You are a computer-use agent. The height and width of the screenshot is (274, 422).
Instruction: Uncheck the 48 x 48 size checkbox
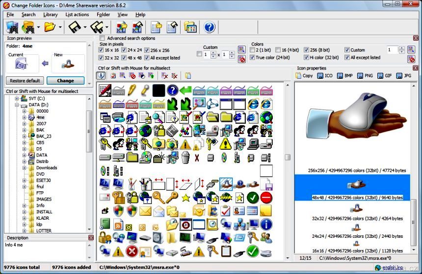(x=124, y=57)
